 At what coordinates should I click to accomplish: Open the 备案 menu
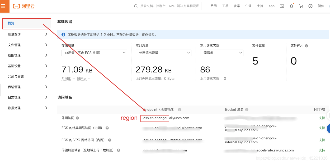[x=237, y=6]
